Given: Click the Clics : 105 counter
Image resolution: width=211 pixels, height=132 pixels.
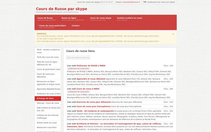Looking at the screenshot, I should 168,89.
